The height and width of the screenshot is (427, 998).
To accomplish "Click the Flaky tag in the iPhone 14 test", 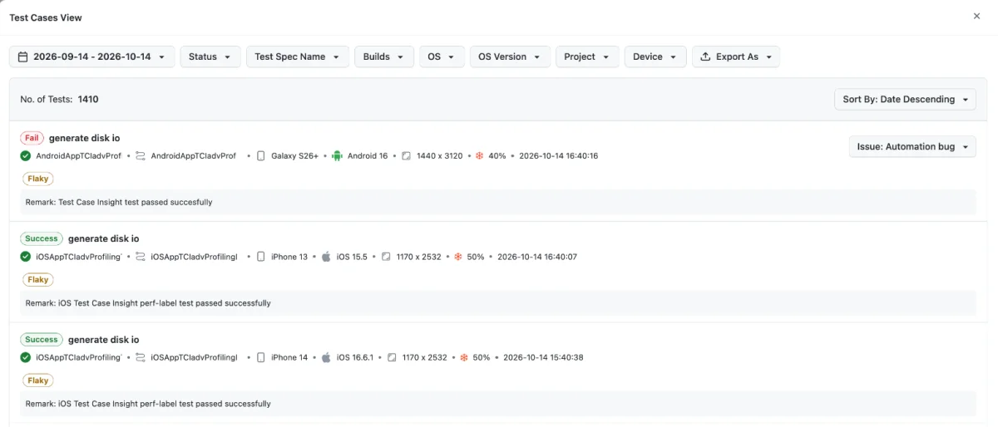I will [37, 380].
